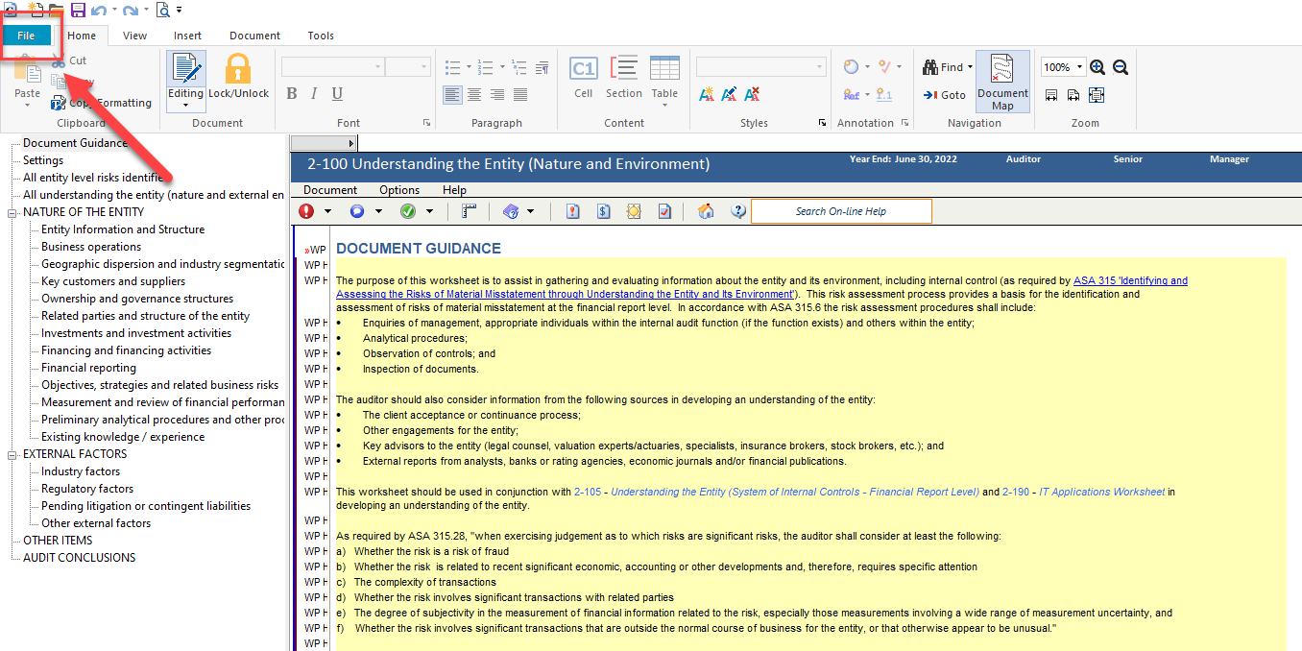Screen dimensions: 1302x651
Task: Set paragraph alignment to center
Action: [474, 94]
